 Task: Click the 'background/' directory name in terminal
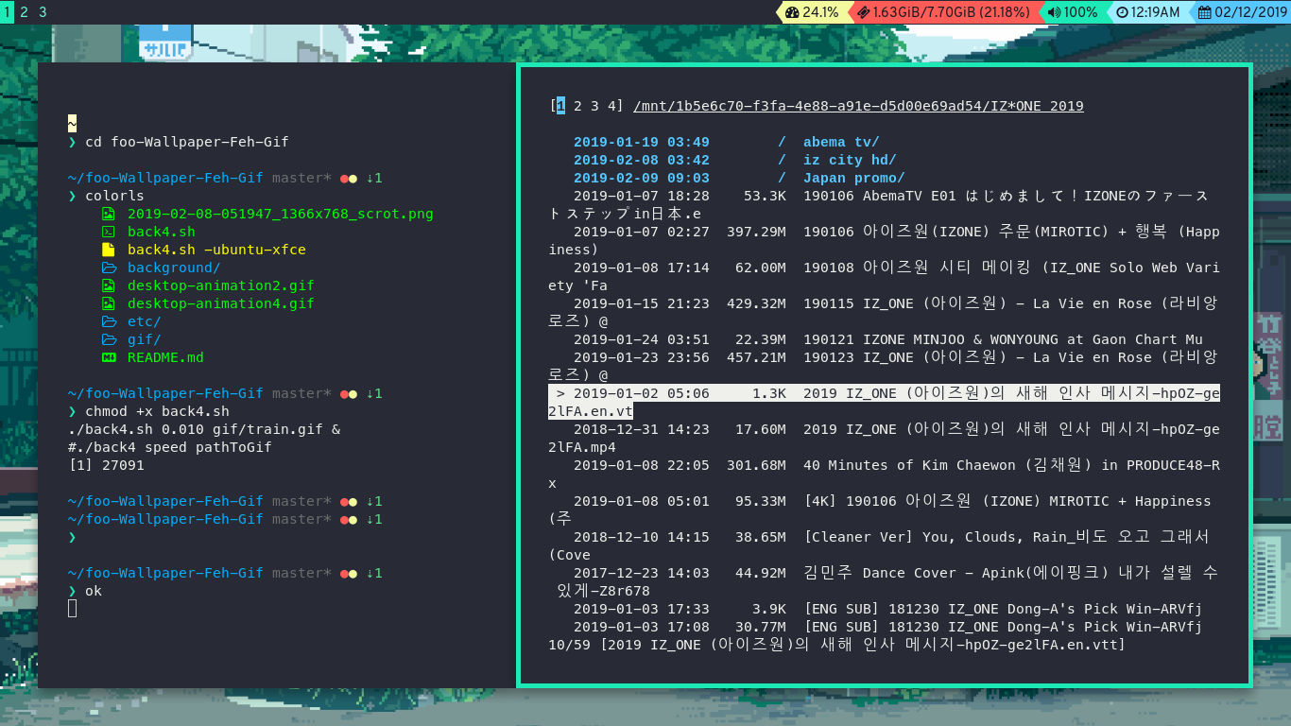click(174, 268)
